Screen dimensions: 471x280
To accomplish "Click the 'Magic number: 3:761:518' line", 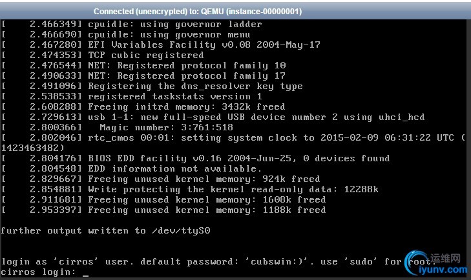I will pyautogui.click(x=117, y=127).
